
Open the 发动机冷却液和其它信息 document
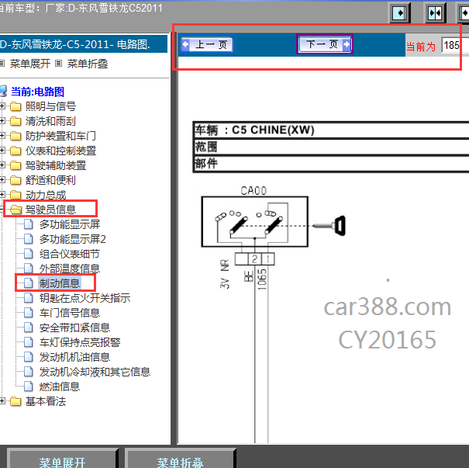click(x=95, y=372)
